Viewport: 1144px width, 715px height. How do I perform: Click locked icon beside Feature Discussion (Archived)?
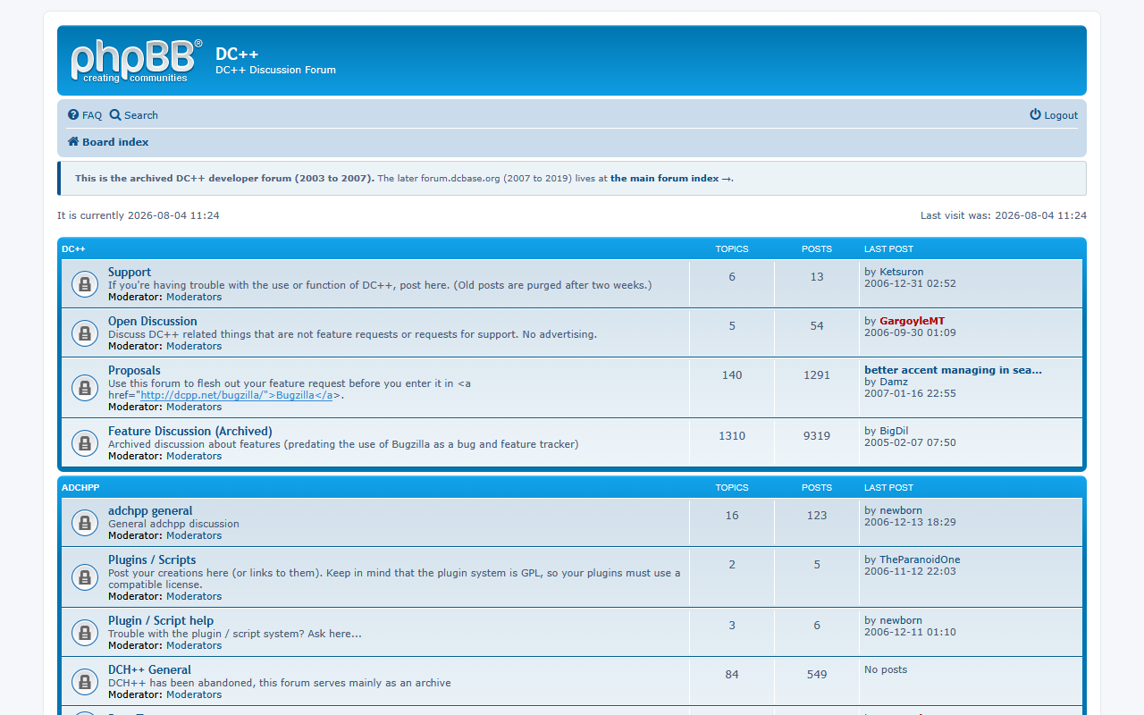coord(85,443)
